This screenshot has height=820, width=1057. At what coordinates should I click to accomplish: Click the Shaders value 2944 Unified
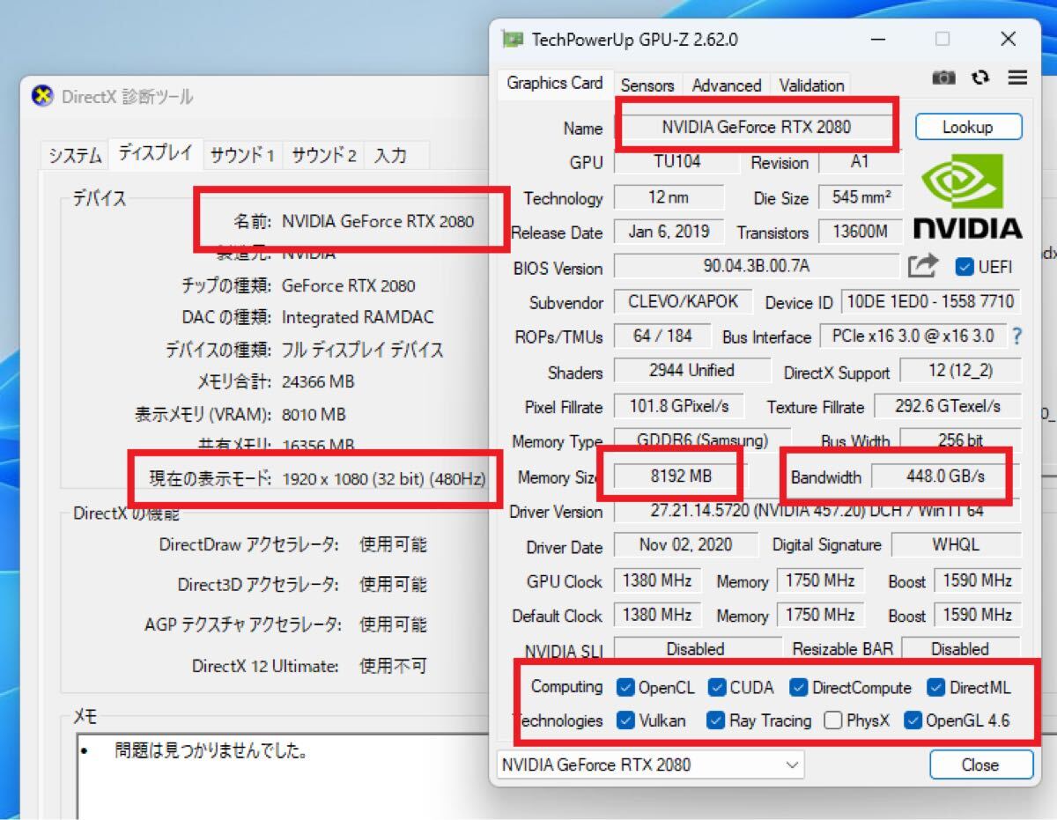(691, 371)
